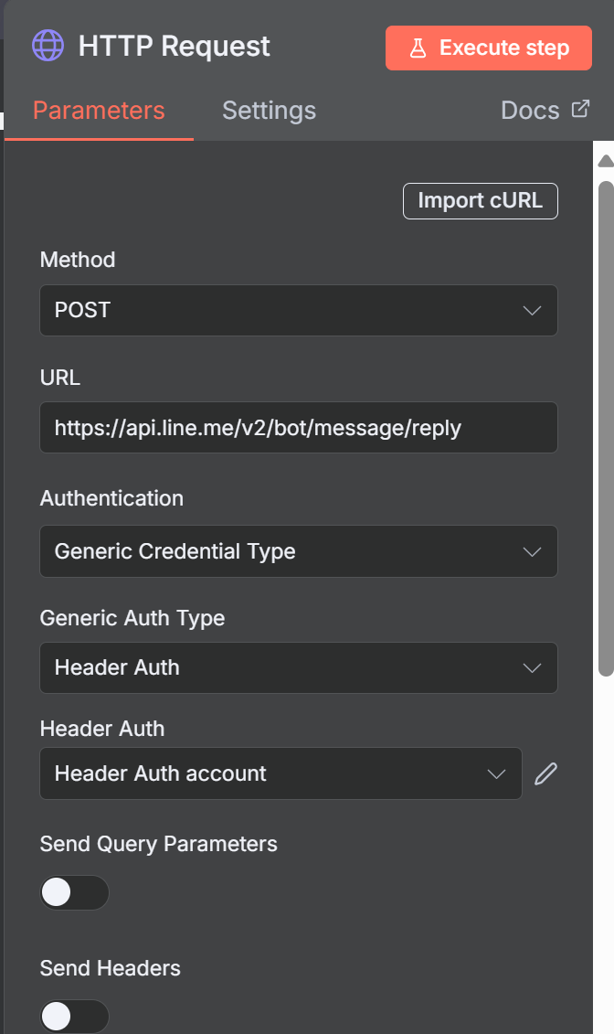Edit Header Auth credential with pencil icon

pyautogui.click(x=545, y=774)
